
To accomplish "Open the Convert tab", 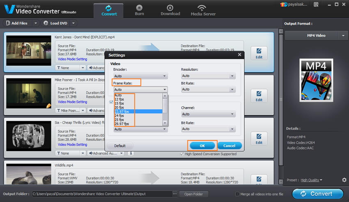I will click(x=109, y=10).
